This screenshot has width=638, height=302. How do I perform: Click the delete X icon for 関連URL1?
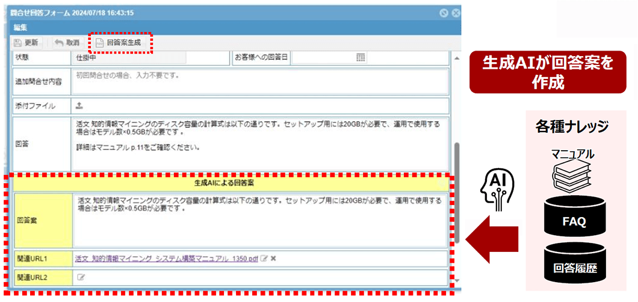pyautogui.click(x=273, y=259)
